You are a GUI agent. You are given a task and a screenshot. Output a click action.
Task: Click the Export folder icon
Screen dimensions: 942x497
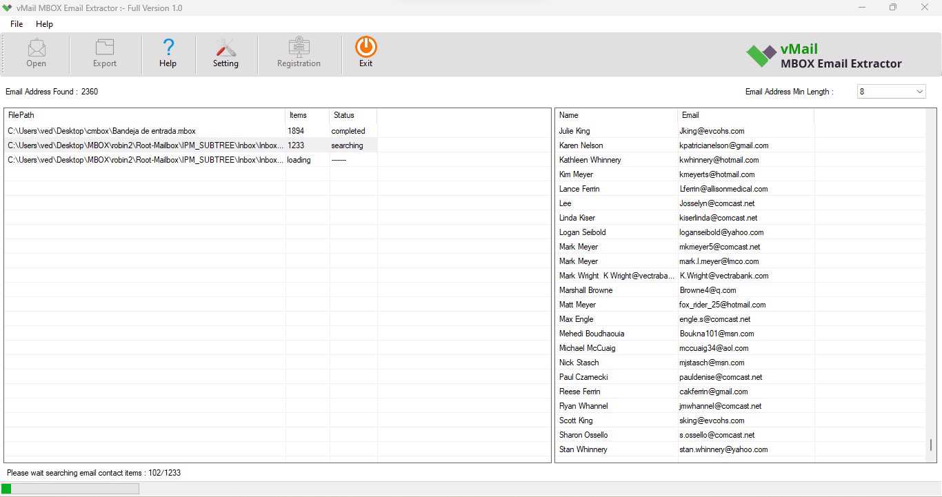[x=105, y=48]
